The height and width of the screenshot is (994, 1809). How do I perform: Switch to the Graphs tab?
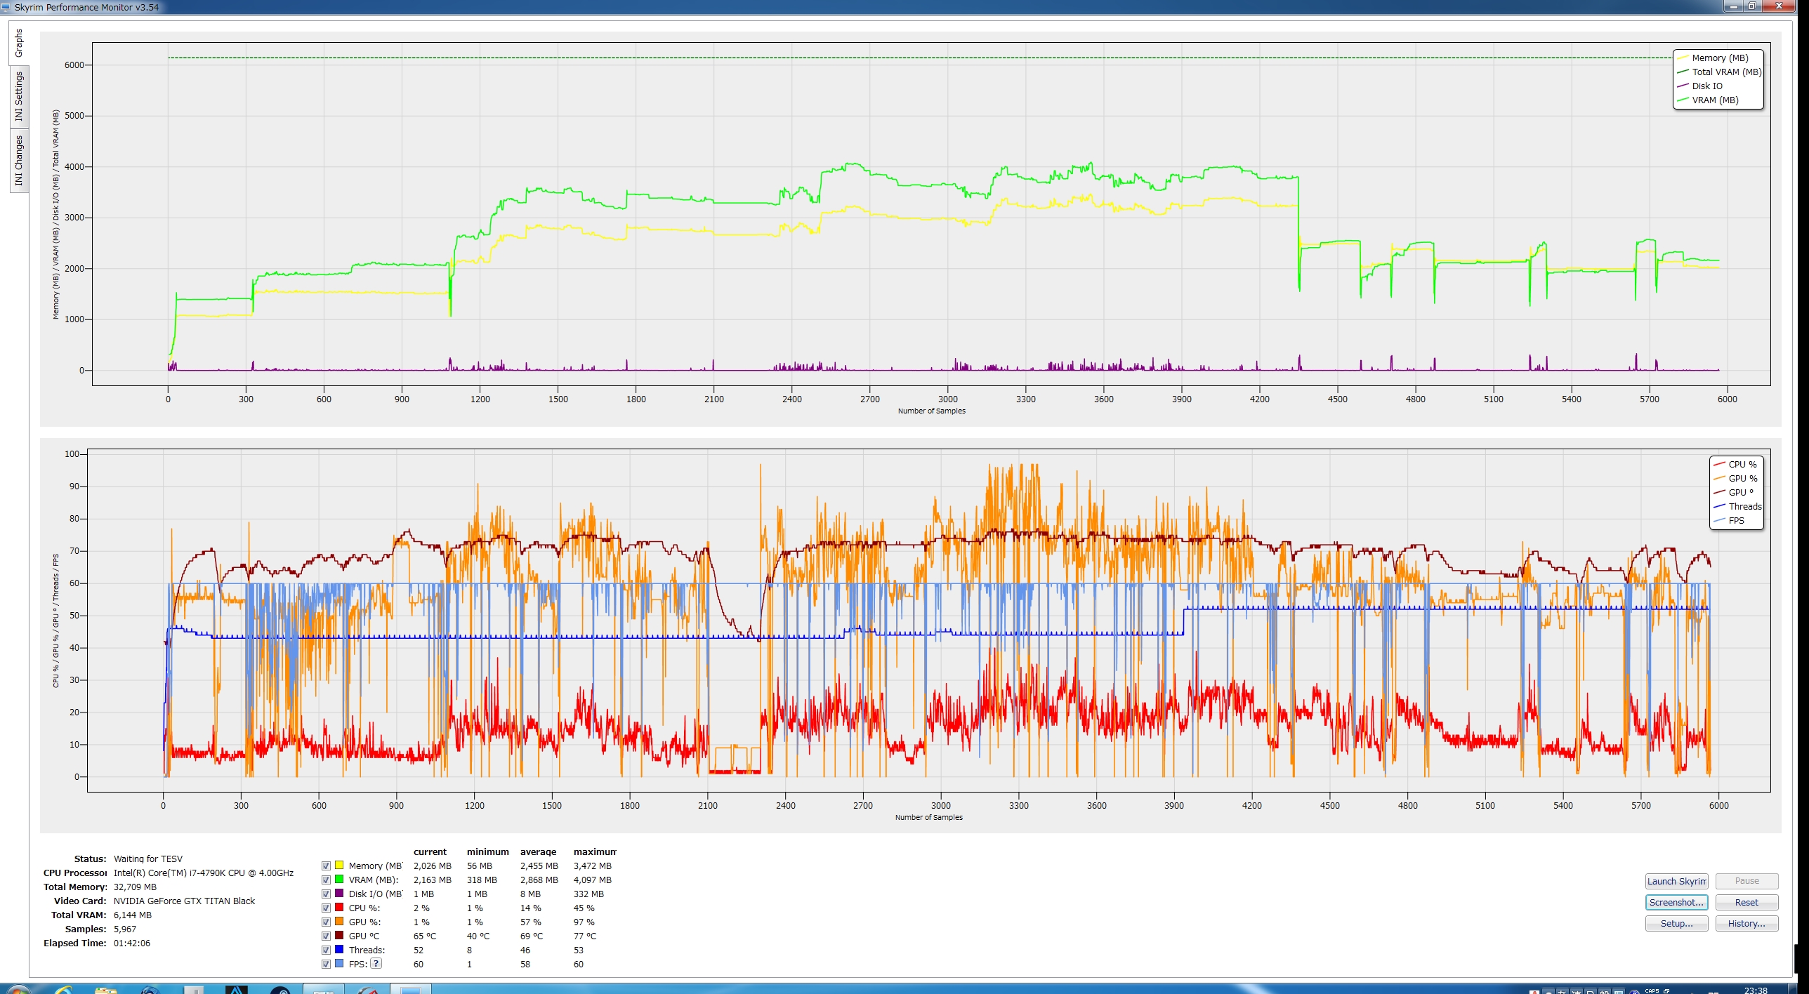pos(19,43)
